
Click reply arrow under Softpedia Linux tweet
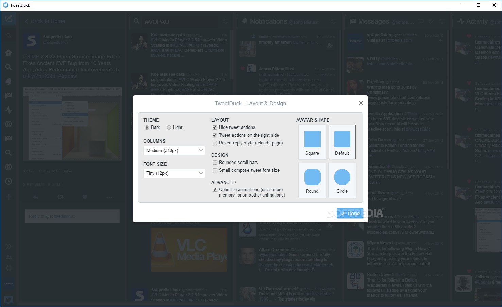[35, 197]
